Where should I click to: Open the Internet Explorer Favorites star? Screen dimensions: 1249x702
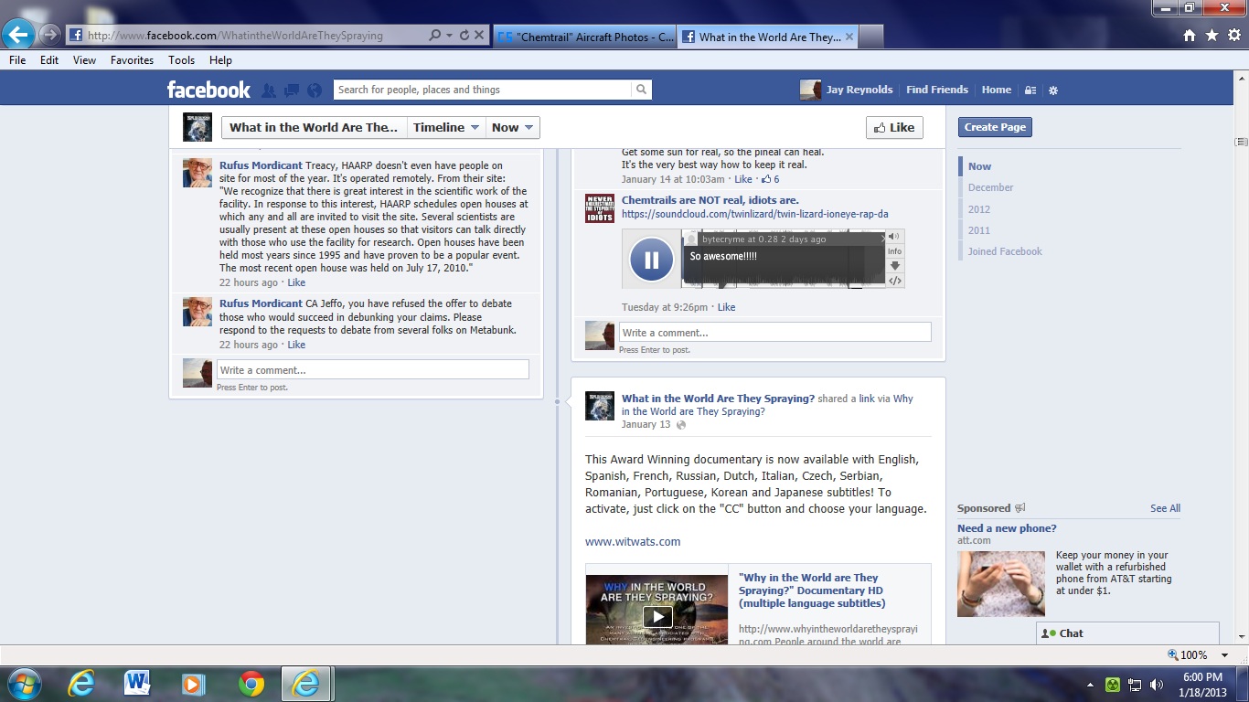1212,36
